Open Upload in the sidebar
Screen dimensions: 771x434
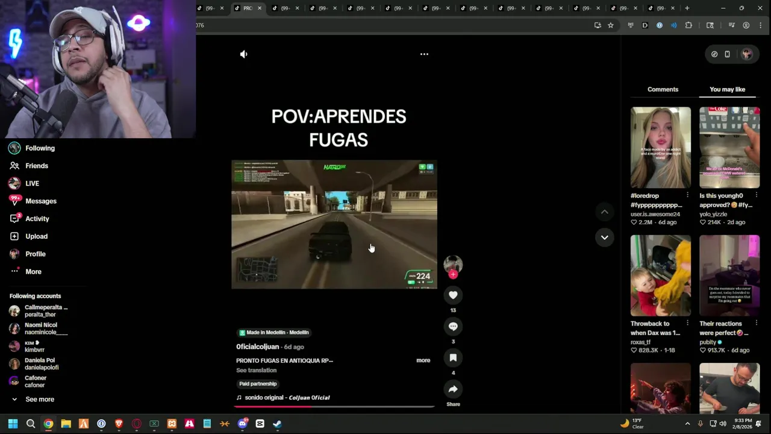36,236
